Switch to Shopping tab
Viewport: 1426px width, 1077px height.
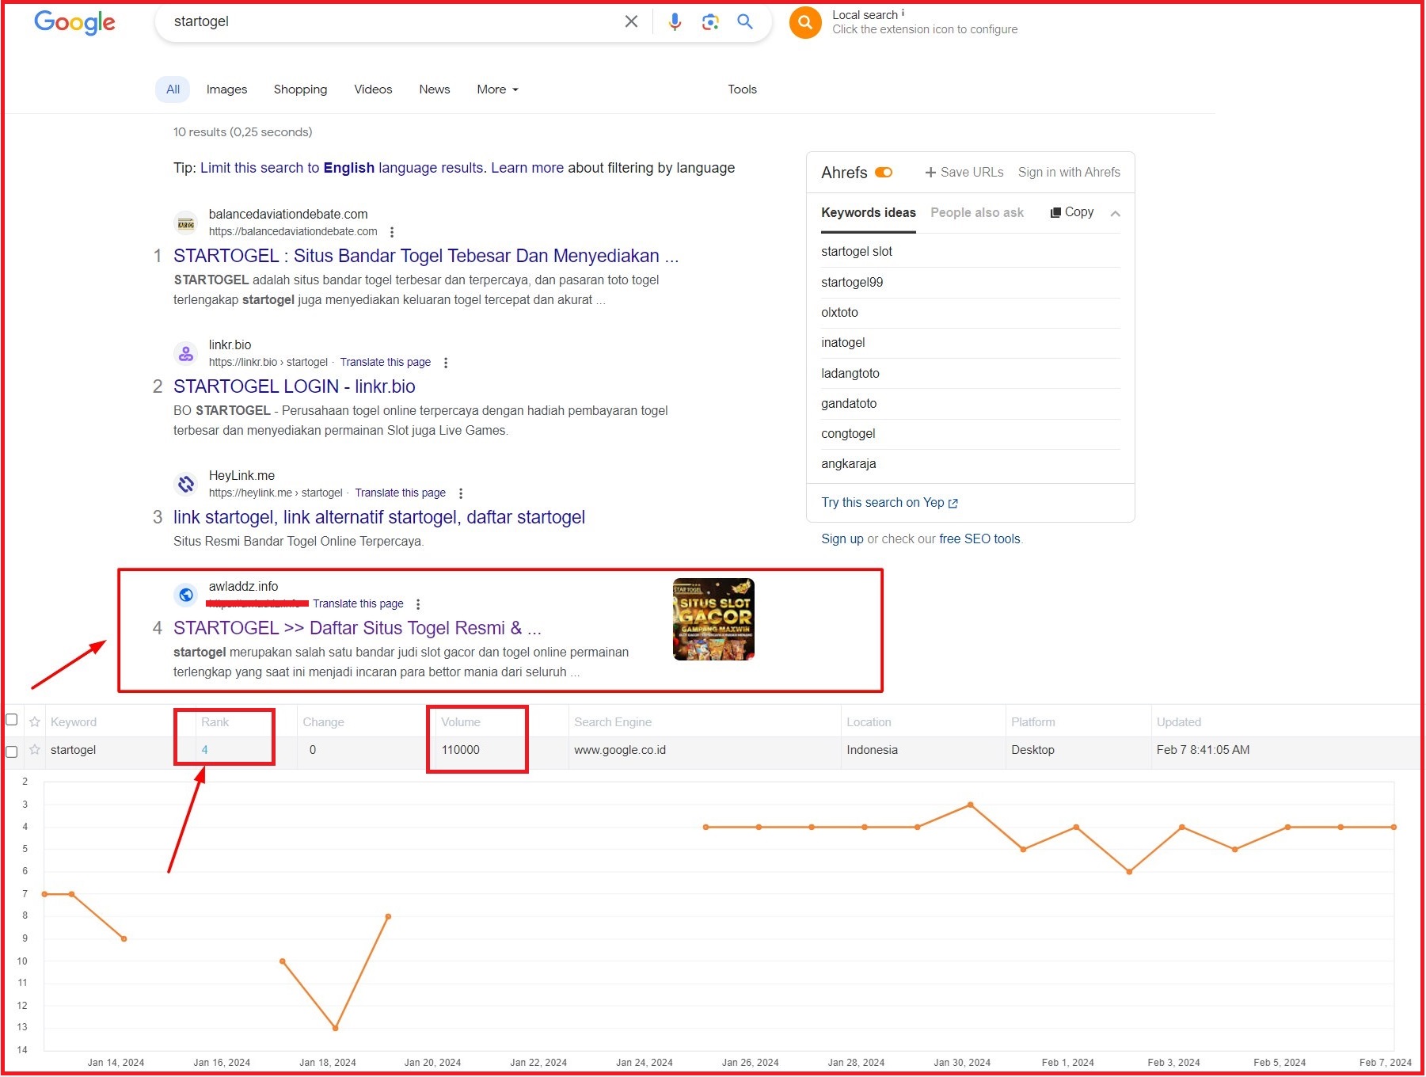(x=300, y=89)
